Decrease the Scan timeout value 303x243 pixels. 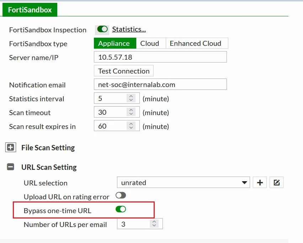coord(131,114)
